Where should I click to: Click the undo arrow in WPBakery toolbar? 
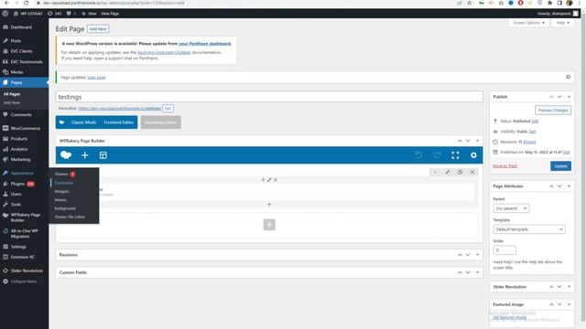pos(418,155)
